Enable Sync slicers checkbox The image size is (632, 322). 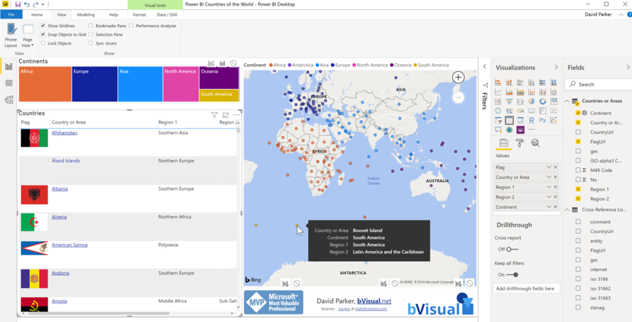91,43
